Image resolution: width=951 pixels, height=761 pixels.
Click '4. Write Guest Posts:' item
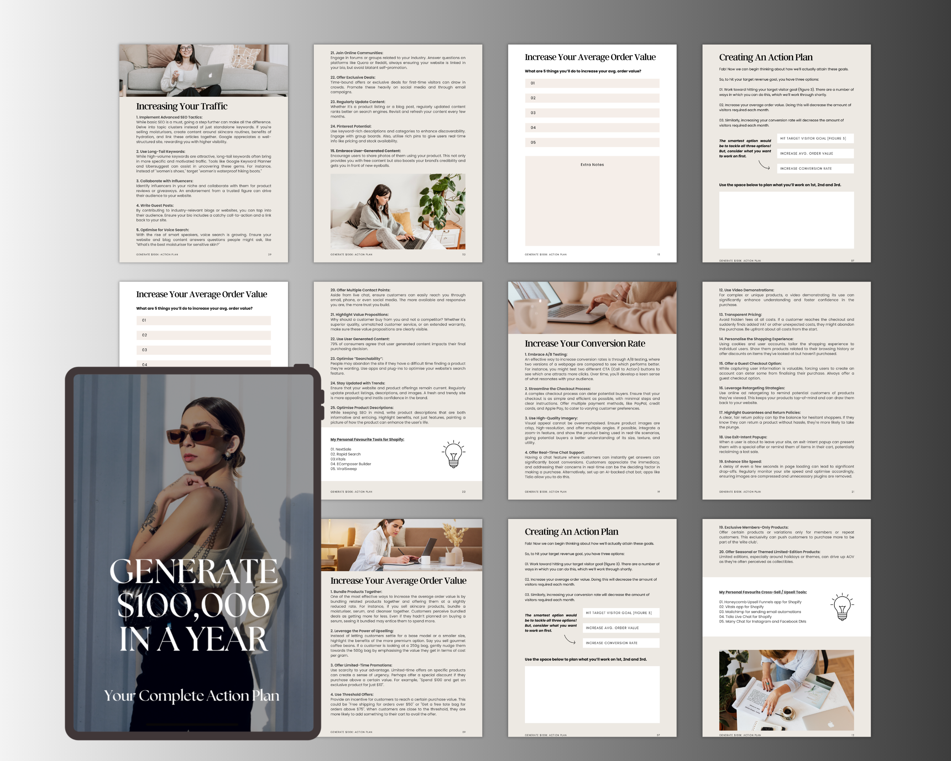point(155,205)
